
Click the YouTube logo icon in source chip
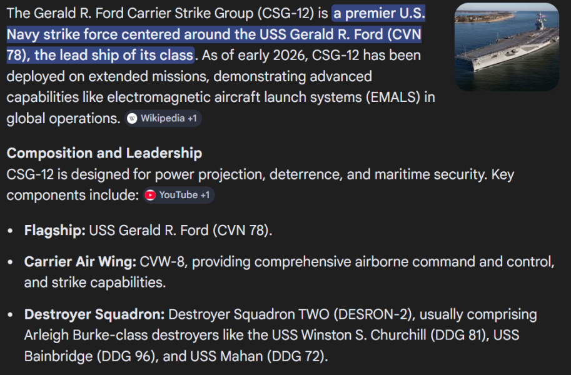point(150,195)
